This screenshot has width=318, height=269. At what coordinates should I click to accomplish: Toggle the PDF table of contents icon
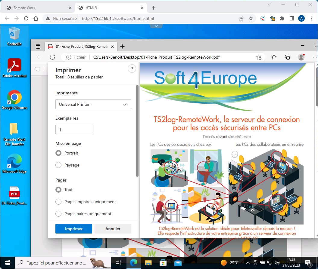pyautogui.click(x=37, y=69)
